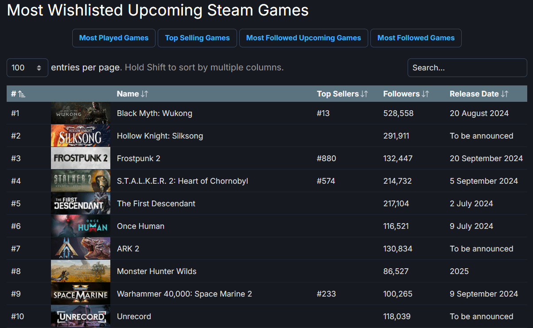The image size is (533, 328).
Task: Go to Most Played Games
Action: [x=114, y=38]
